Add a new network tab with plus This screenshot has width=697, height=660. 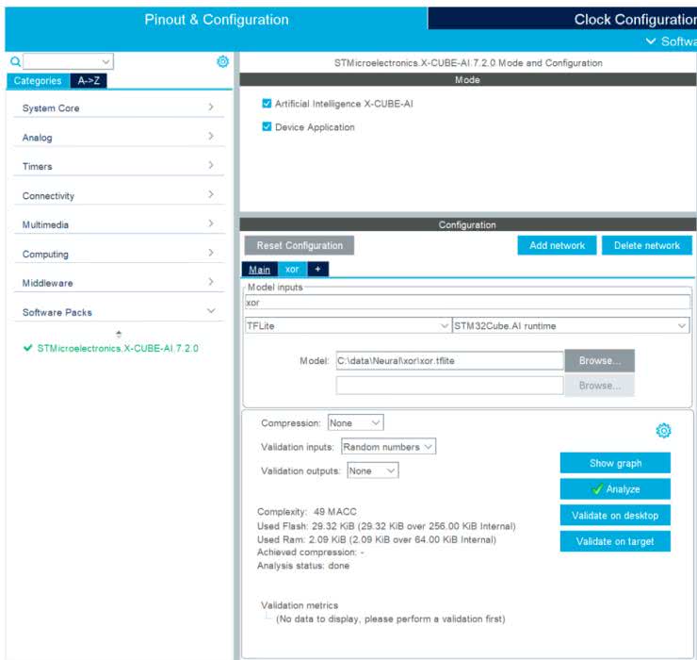tap(317, 269)
